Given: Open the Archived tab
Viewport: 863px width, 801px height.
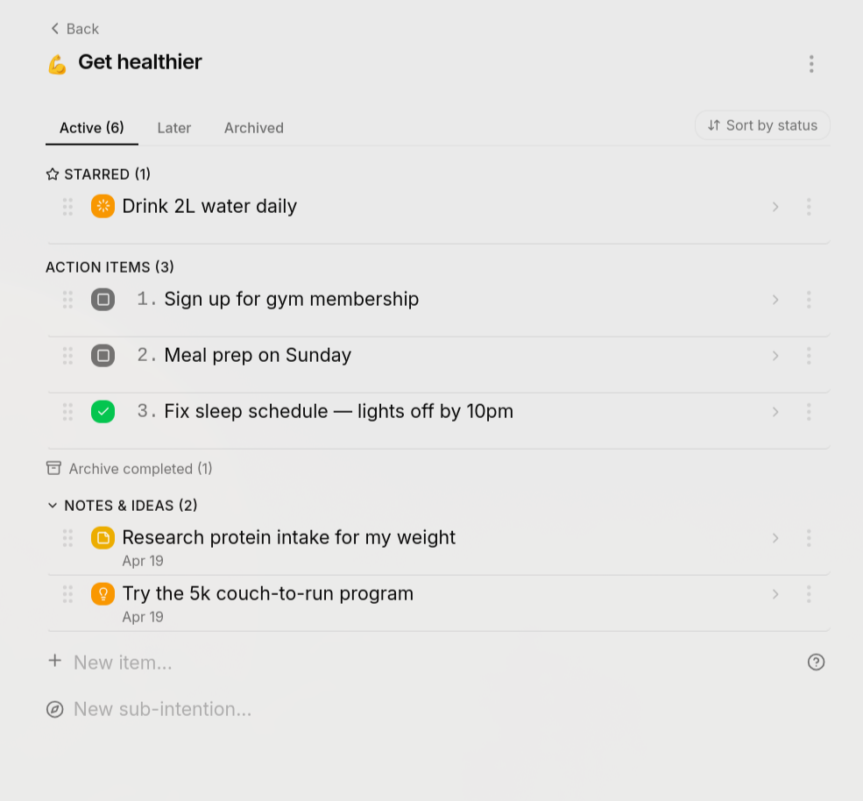Looking at the screenshot, I should [x=253, y=128].
